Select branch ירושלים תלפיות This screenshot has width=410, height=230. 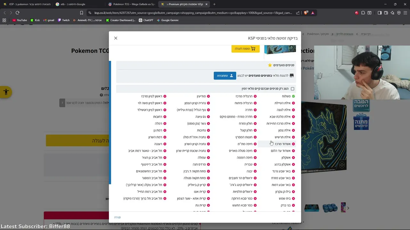click(x=242, y=192)
